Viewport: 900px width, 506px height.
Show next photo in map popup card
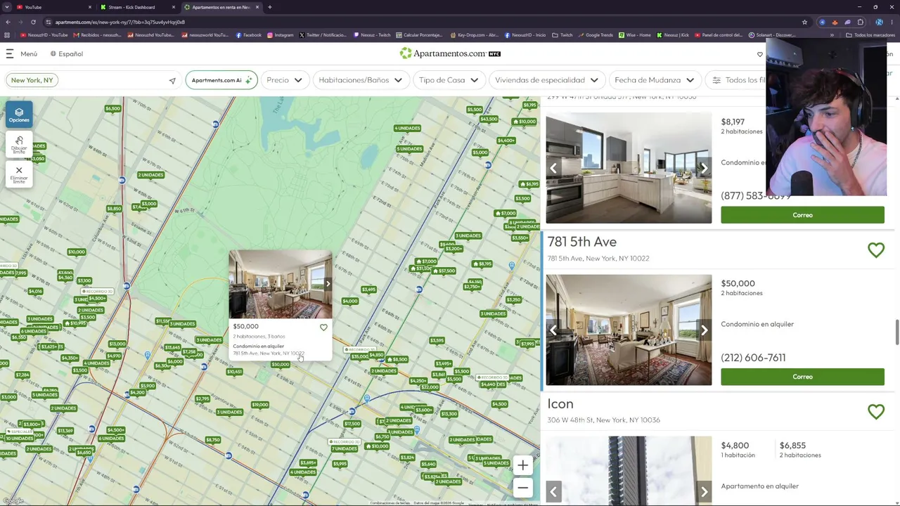click(328, 284)
